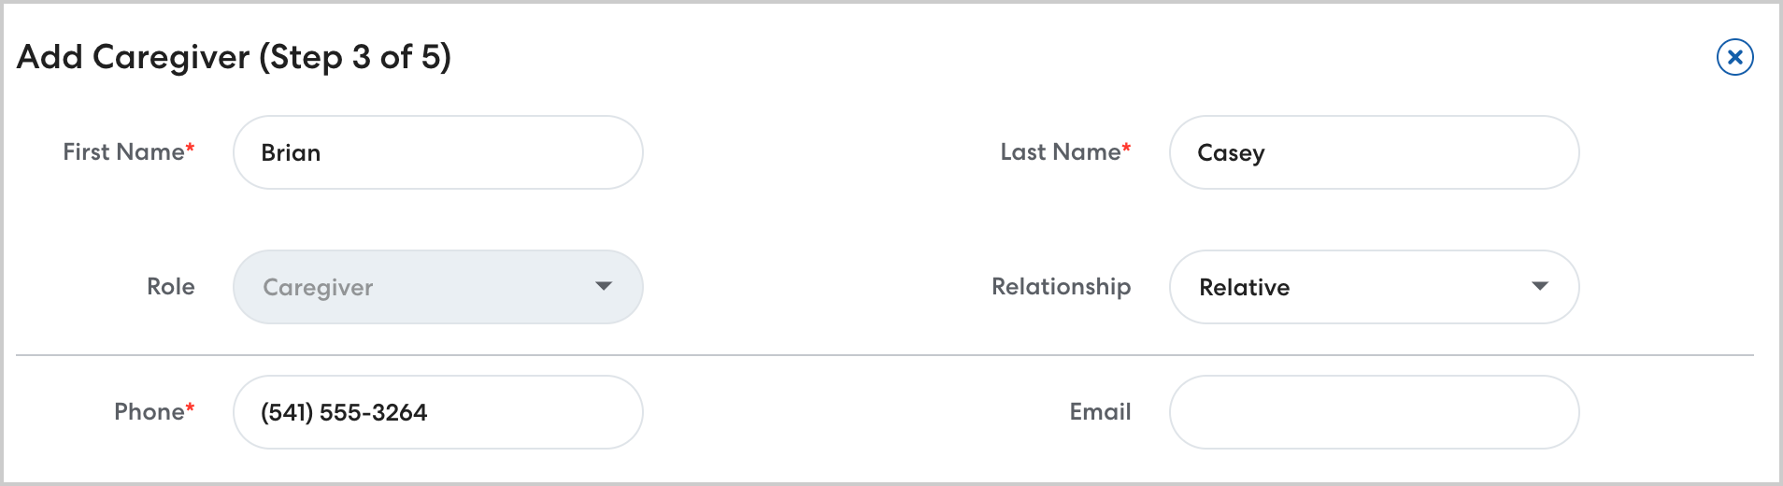Image resolution: width=1783 pixels, height=486 pixels.
Task: Click the caret arrow in Relationship dropdown
Action: 1540,286
